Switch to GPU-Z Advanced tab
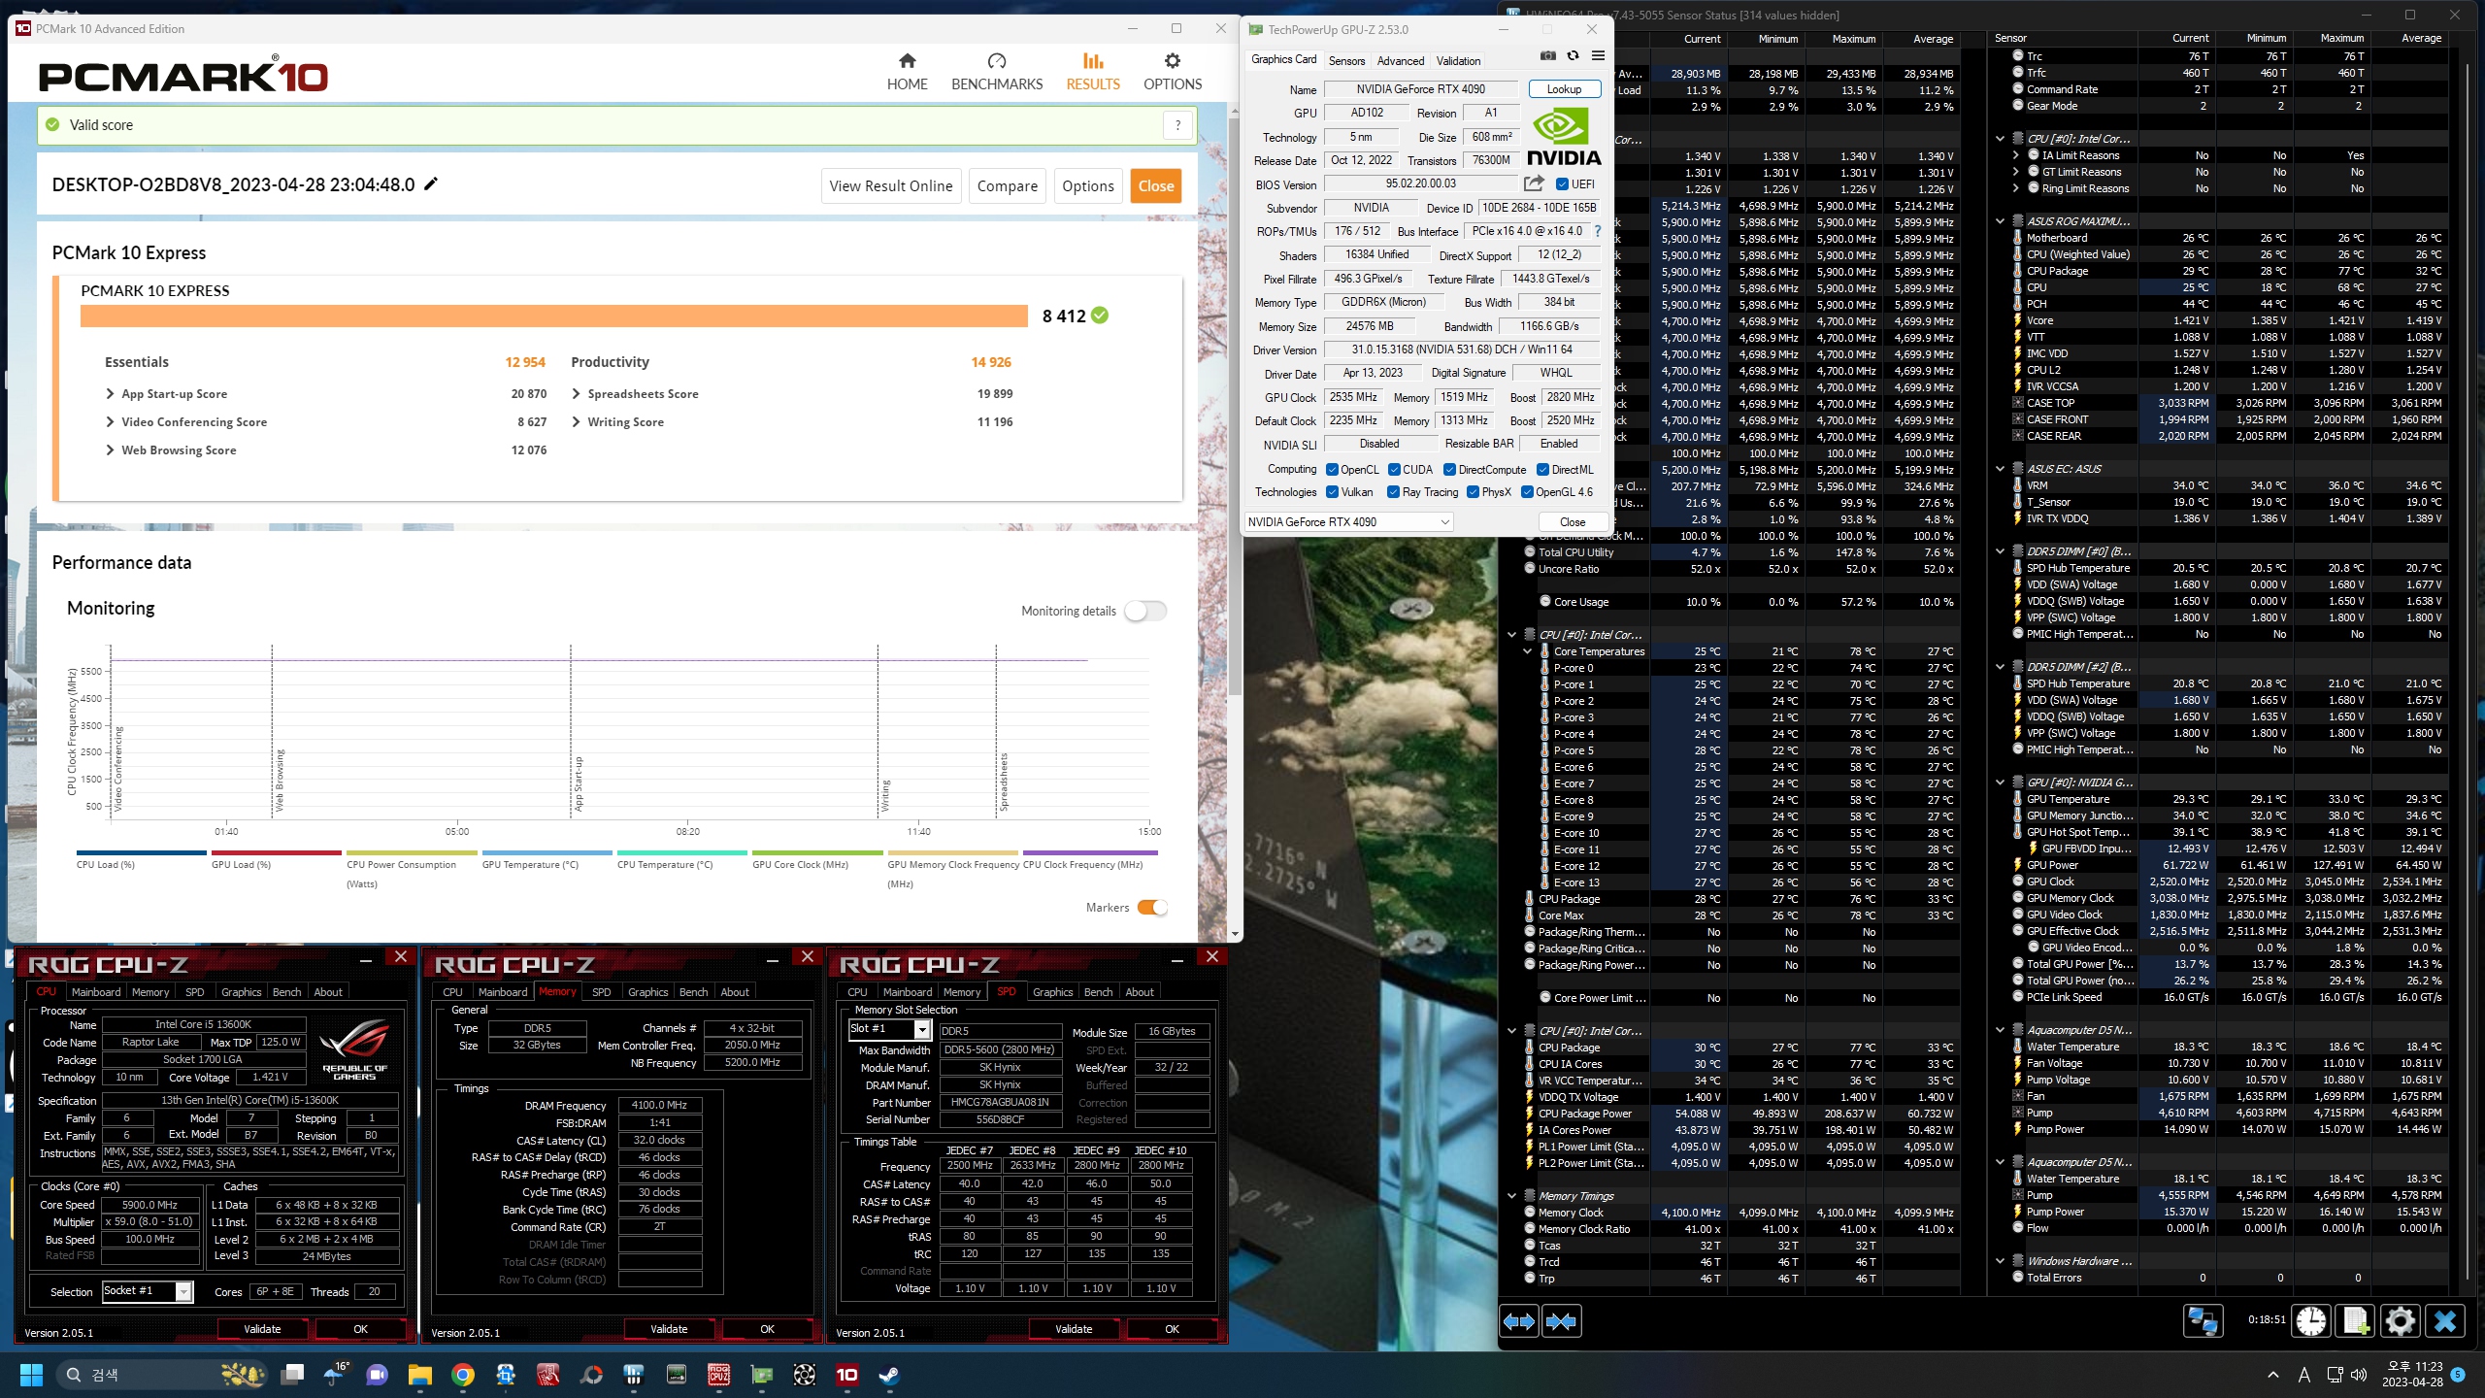Image resolution: width=2485 pixels, height=1398 pixels. point(1401,60)
